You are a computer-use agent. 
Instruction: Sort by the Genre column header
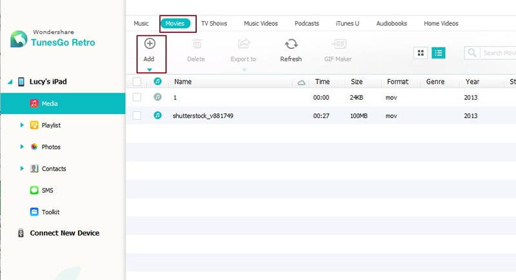435,82
